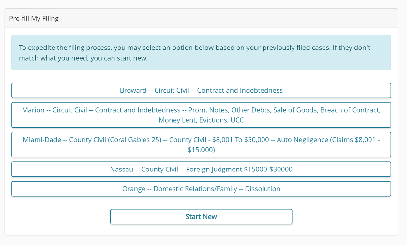
Task: Click the blue informational message box
Action: pyautogui.click(x=201, y=53)
